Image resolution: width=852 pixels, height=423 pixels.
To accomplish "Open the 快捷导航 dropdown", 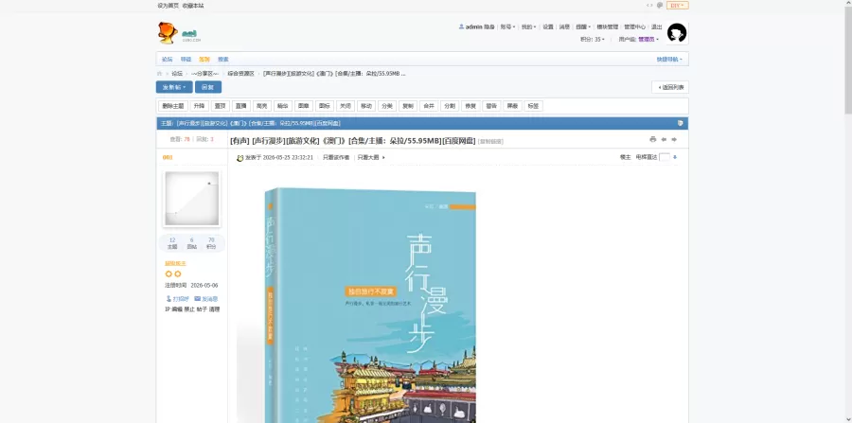I will (x=669, y=60).
